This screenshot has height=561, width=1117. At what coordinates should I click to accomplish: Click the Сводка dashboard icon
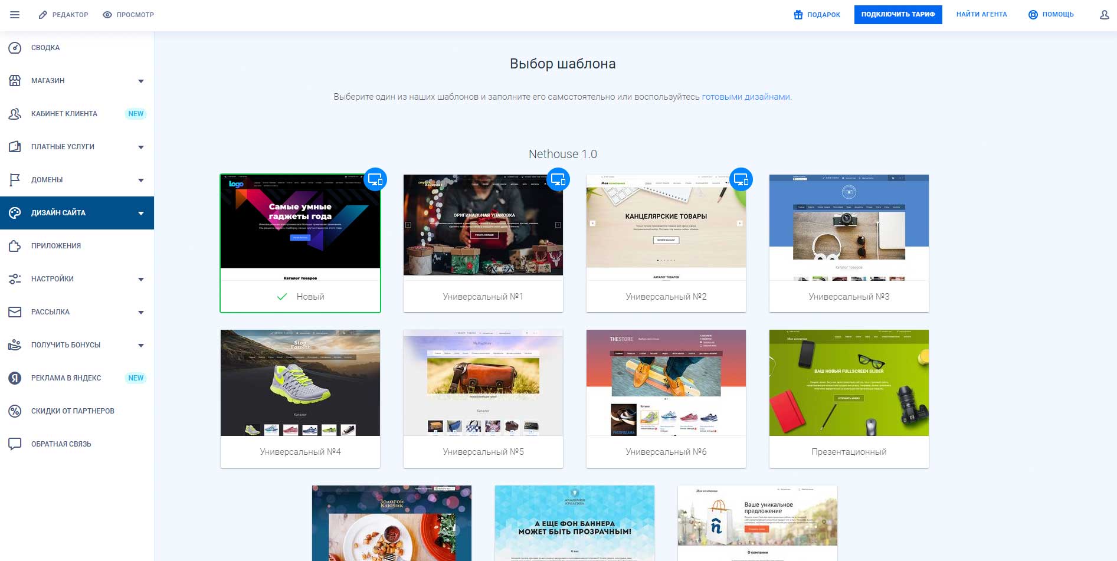(x=15, y=48)
